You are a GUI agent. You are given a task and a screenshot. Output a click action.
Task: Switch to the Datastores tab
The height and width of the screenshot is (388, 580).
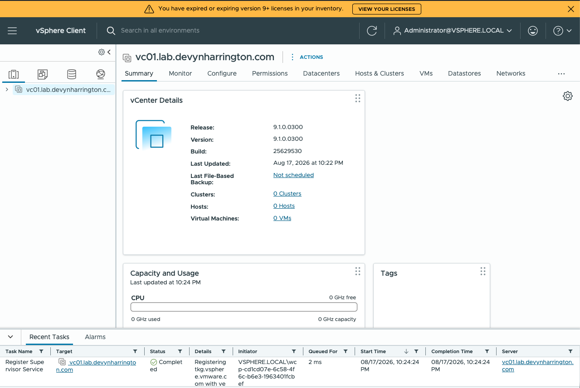click(464, 73)
